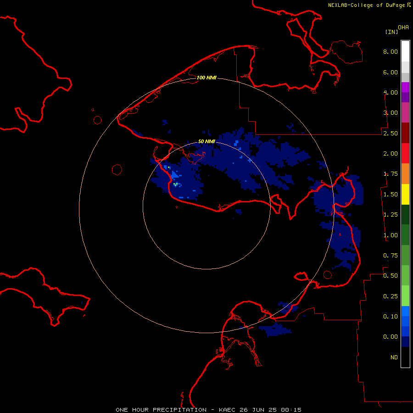The image size is (413, 413).
Task: Pick the pink swatch beside 3.00
Action: (405, 112)
